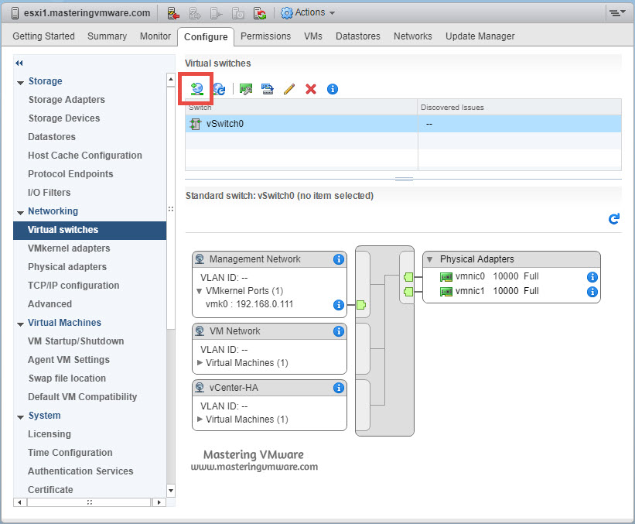Click the vSwitch0 switch icon

195,124
